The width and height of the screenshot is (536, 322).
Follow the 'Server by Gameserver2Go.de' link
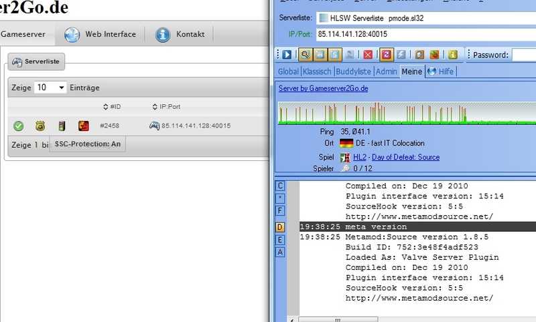coord(324,88)
